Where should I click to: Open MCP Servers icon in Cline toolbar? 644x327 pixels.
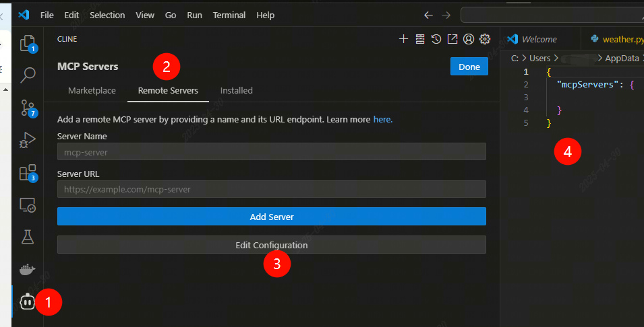tap(419, 39)
